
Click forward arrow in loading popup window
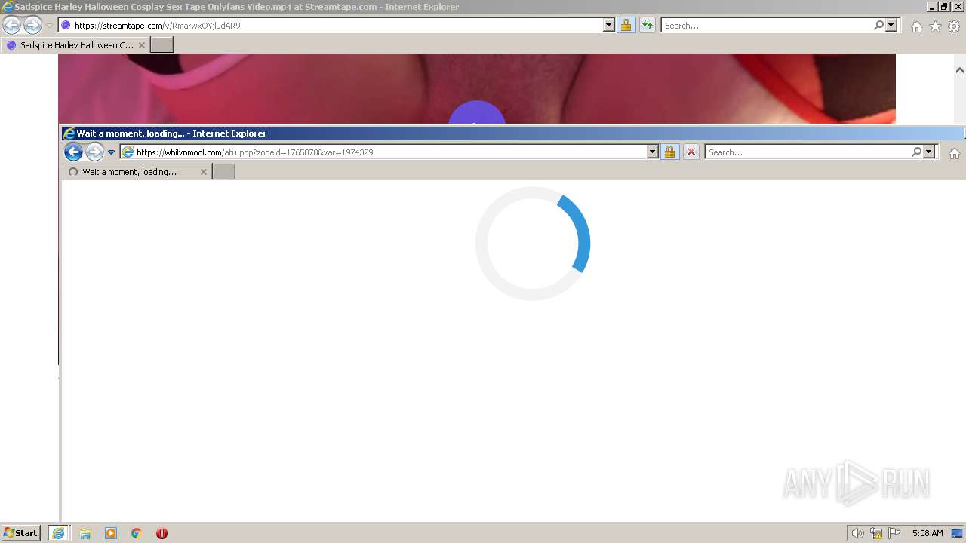(x=94, y=152)
